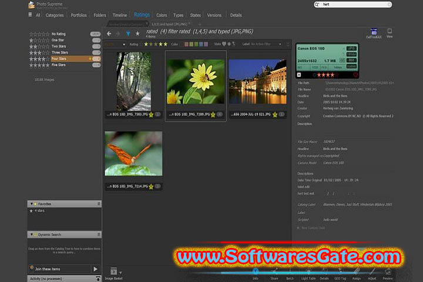The height and width of the screenshot is (282, 423).
Task: Toggle the empty color filter checkbox after Color
Action: (182, 44)
